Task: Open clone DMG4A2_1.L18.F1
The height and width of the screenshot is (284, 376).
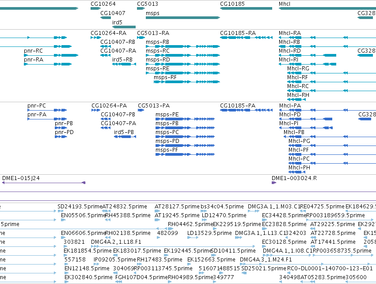Action: tap(116, 242)
